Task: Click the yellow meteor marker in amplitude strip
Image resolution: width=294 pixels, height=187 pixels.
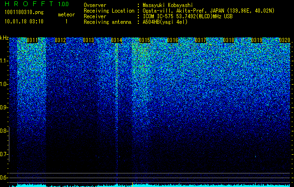Action: click(x=133, y=185)
